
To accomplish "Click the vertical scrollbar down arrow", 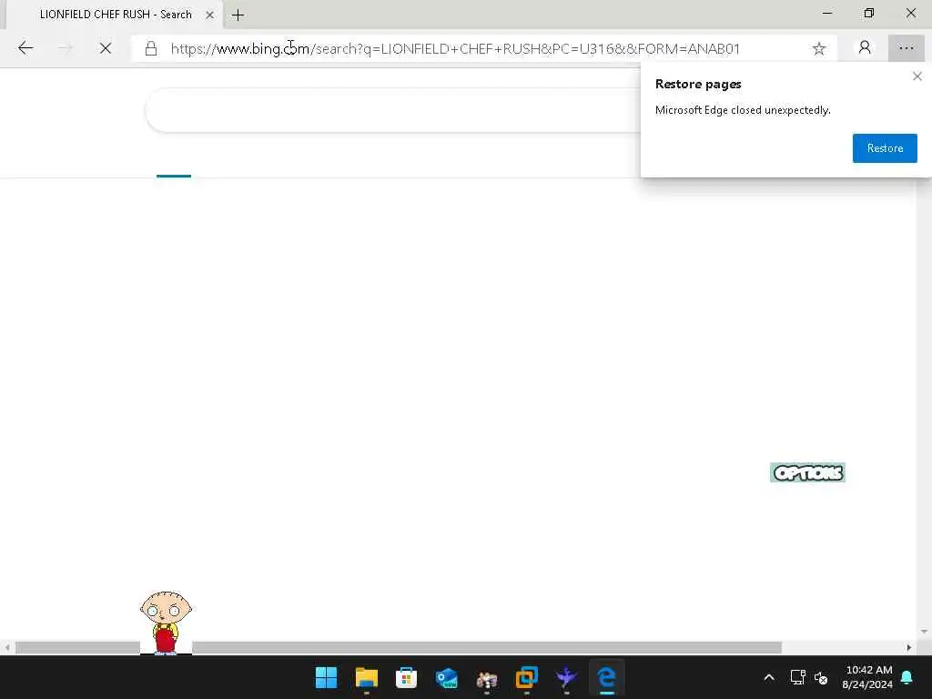I will click(924, 632).
